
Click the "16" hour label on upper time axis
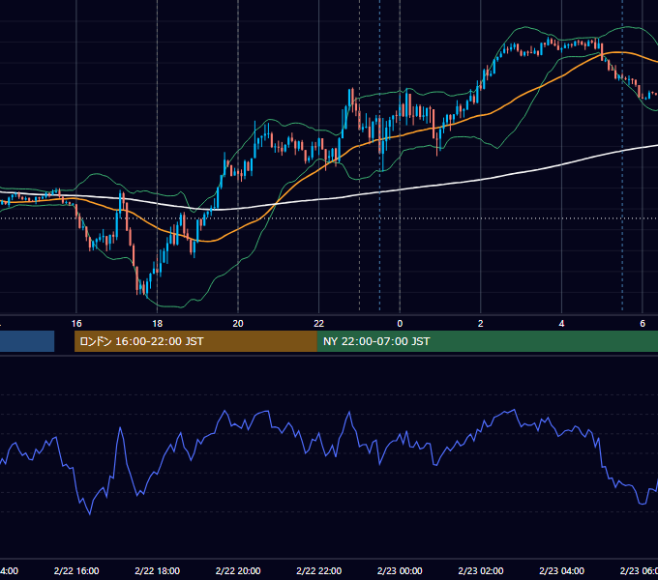76,324
